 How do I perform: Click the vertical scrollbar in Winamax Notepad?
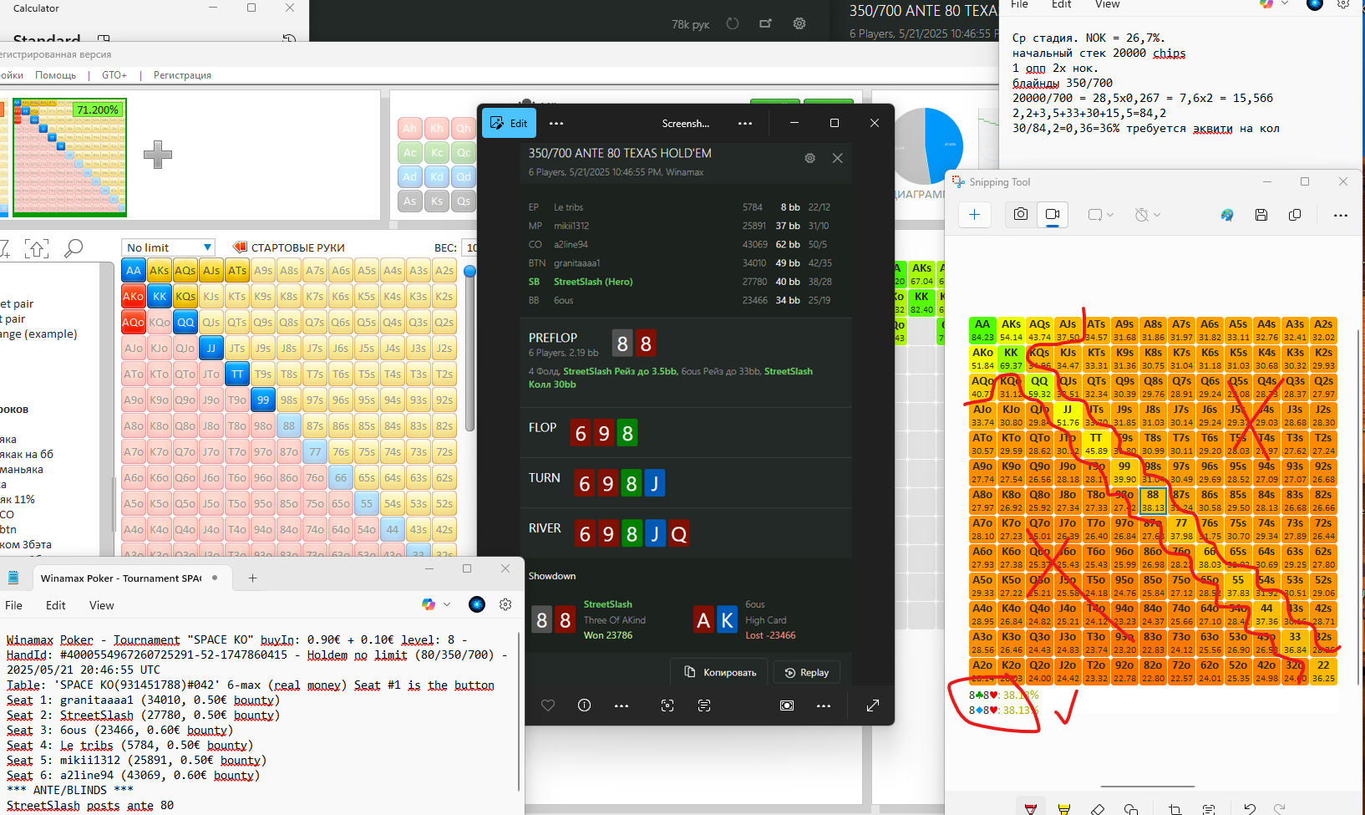point(519,711)
